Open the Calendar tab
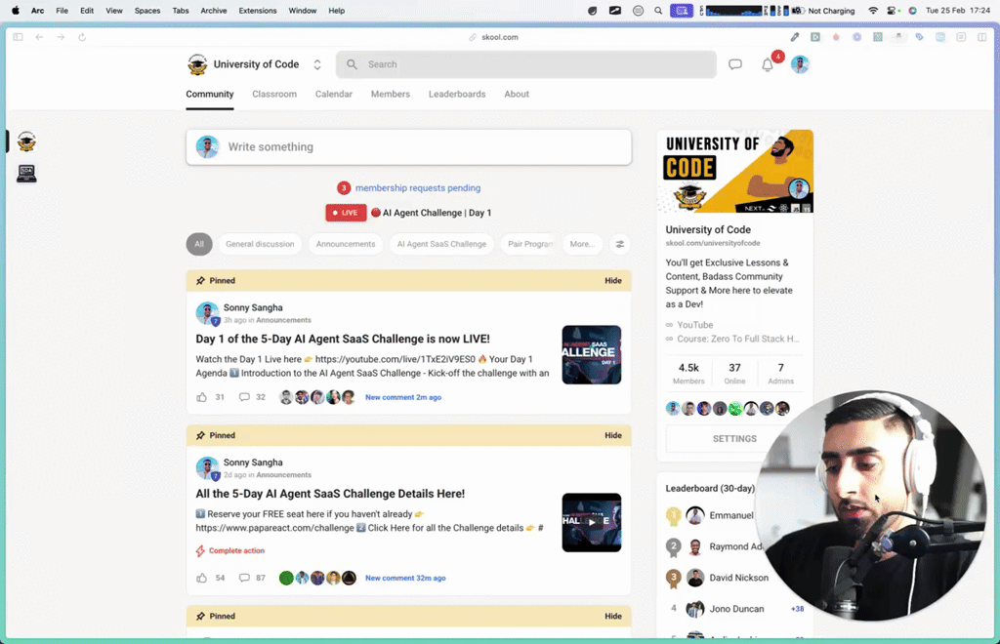Viewport: 1000px width, 644px height. pyautogui.click(x=334, y=95)
